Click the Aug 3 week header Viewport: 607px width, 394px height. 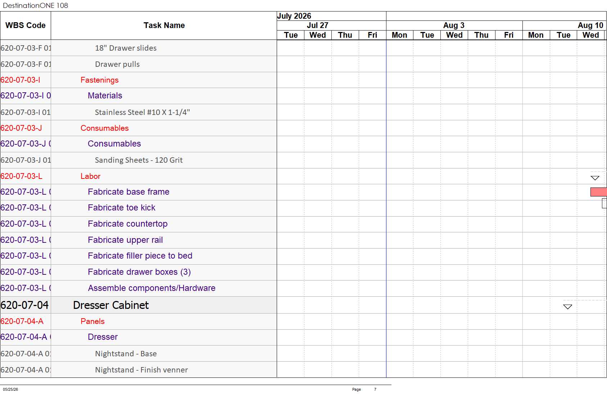454,26
